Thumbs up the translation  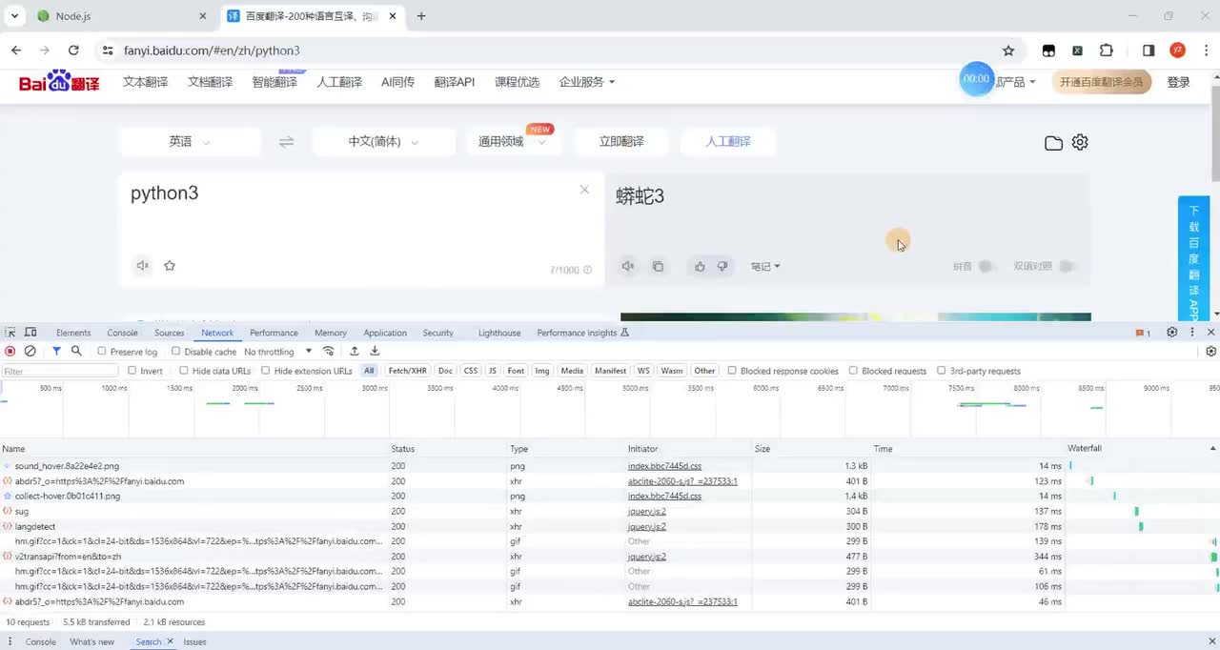pyautogui.click(x=700, y=267)
